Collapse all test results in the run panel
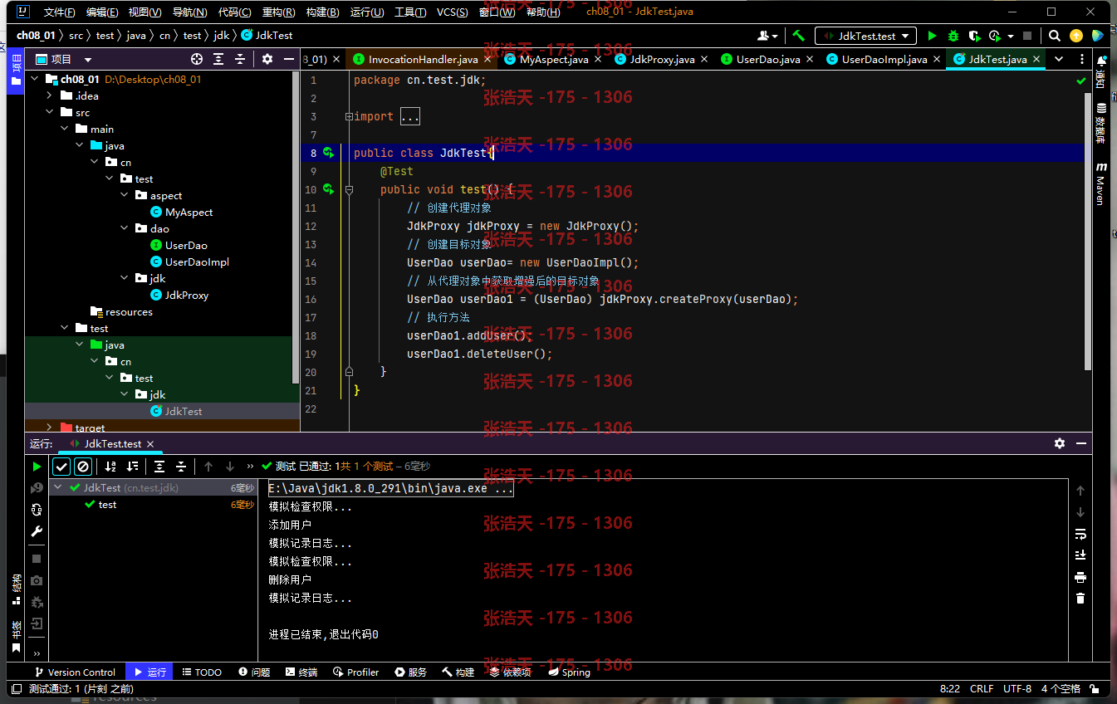This screenshot has width=1117, height=704. (x=180, y=467)
